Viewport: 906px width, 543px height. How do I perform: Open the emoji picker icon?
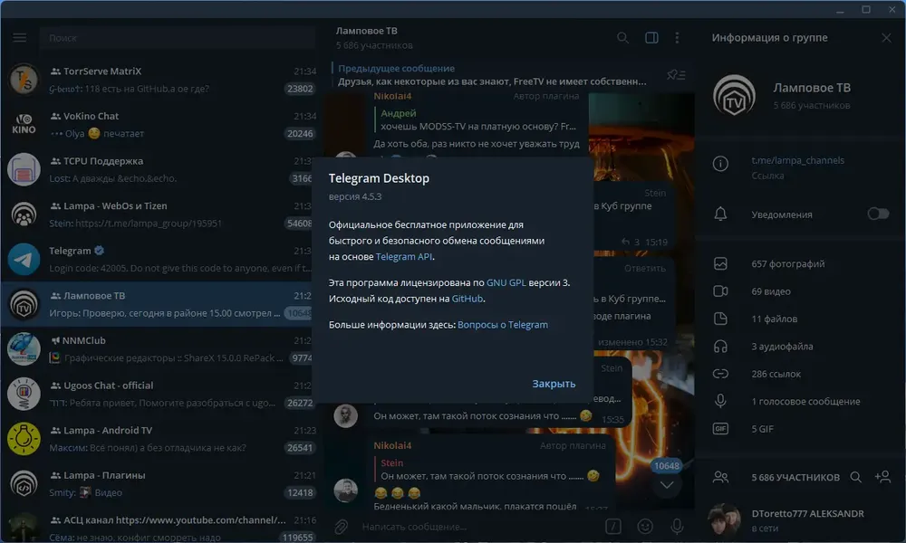point(645,527)
